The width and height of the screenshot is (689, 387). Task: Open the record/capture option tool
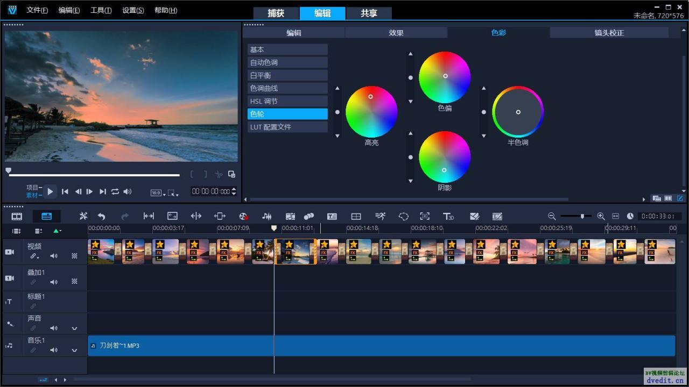tap(243, 216)
